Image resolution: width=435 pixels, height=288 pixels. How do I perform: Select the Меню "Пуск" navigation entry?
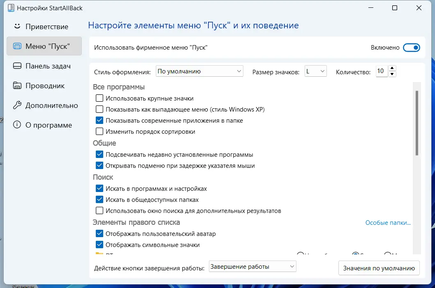click(44, 46)
